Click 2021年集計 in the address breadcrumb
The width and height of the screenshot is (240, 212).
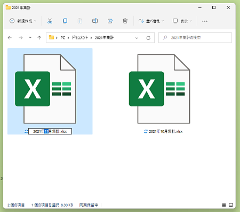click(x=104, y=38)
